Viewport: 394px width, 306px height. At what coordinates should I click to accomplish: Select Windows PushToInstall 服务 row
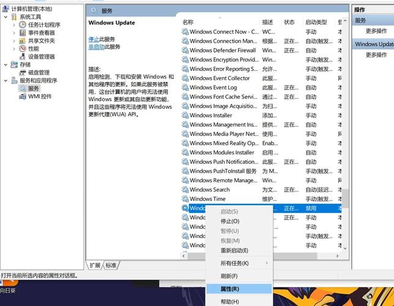[x=261, y=171]
